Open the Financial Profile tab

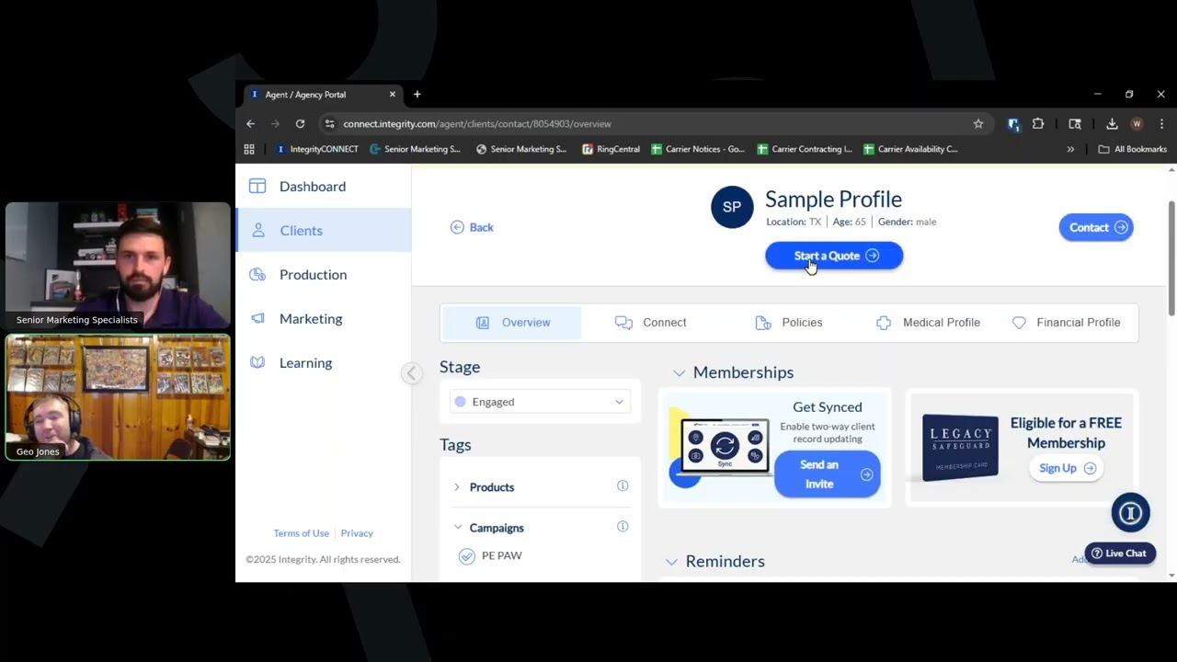1067,323
